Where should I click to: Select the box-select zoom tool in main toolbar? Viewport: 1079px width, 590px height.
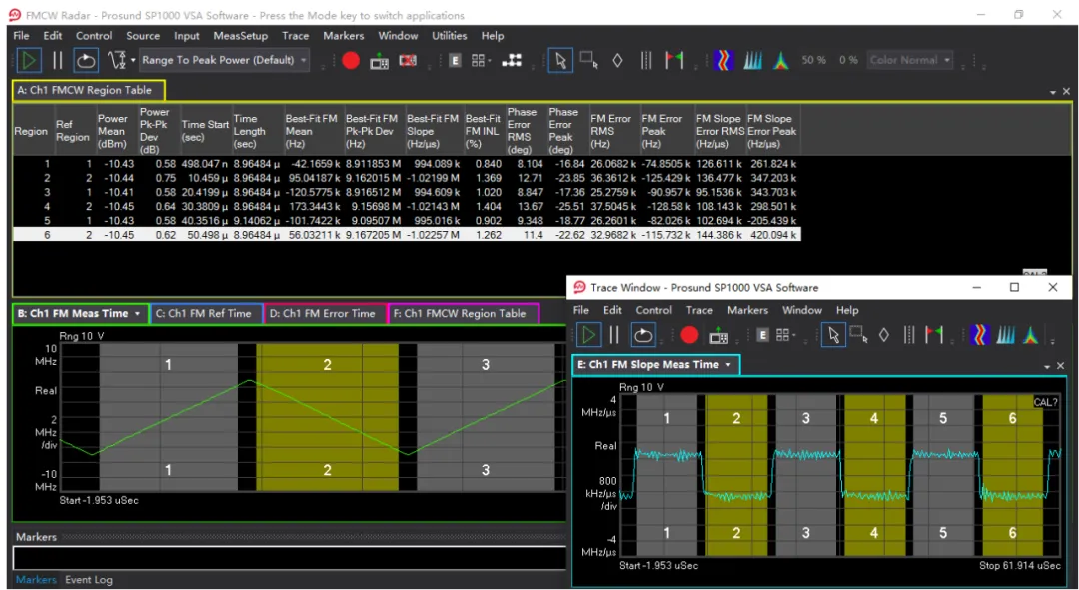[589, 61]
